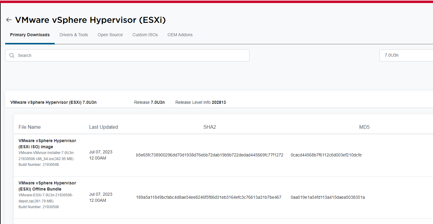The image size is (433, 224).
Task: Click the Last Updated column header
Action: 104,127
